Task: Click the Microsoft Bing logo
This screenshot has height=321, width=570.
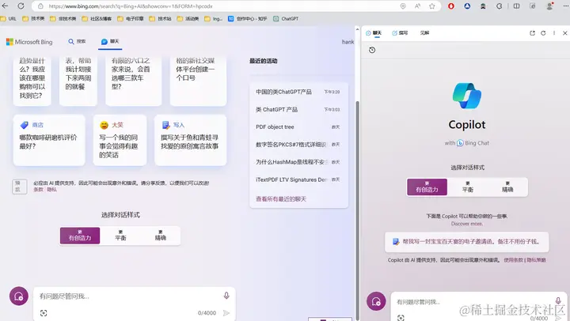Action: click(x=29, y=42)
